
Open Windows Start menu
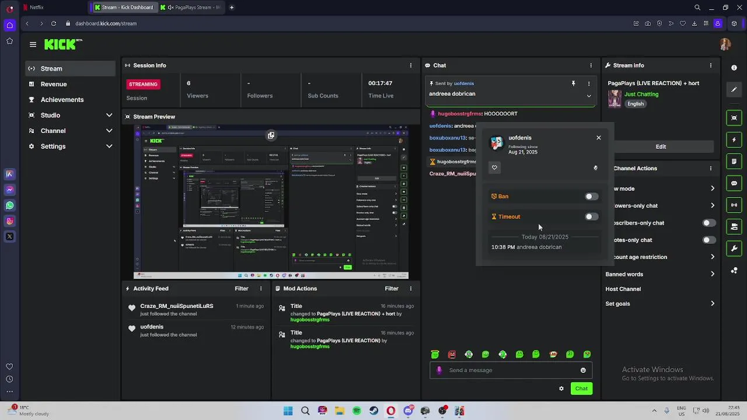(x=288, y=411)
